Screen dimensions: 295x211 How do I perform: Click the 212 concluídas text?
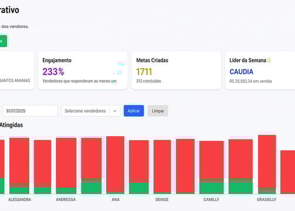[x=148, y=81]
